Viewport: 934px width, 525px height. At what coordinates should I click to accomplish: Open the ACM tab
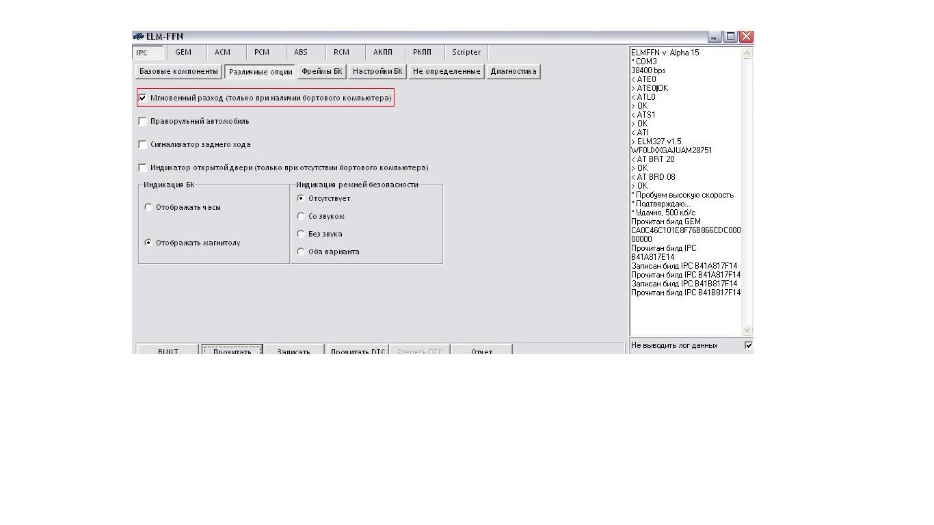coord(223,52)
